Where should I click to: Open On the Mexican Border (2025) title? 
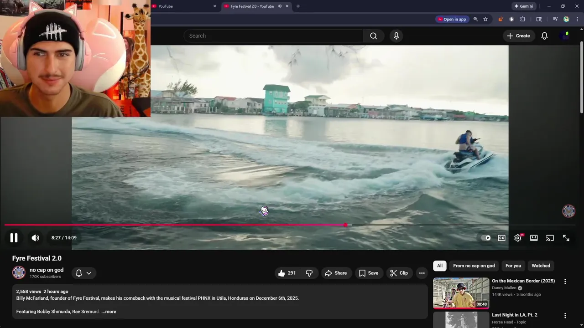523,281
